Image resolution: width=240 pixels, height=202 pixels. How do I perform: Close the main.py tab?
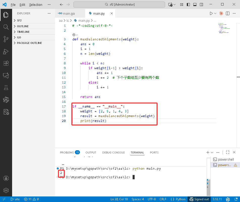point(112,13)
